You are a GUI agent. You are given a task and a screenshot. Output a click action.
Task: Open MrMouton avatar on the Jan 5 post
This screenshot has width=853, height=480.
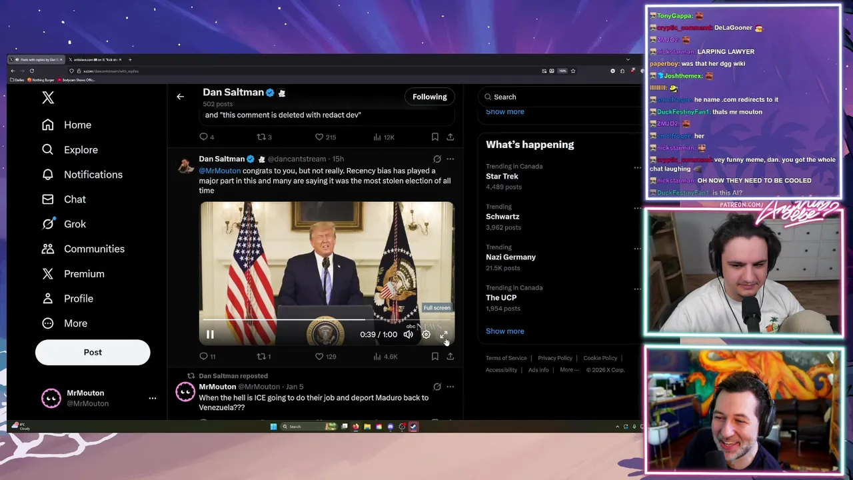185,392
